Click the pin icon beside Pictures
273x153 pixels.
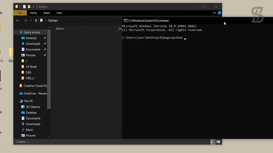click(45, 55)
